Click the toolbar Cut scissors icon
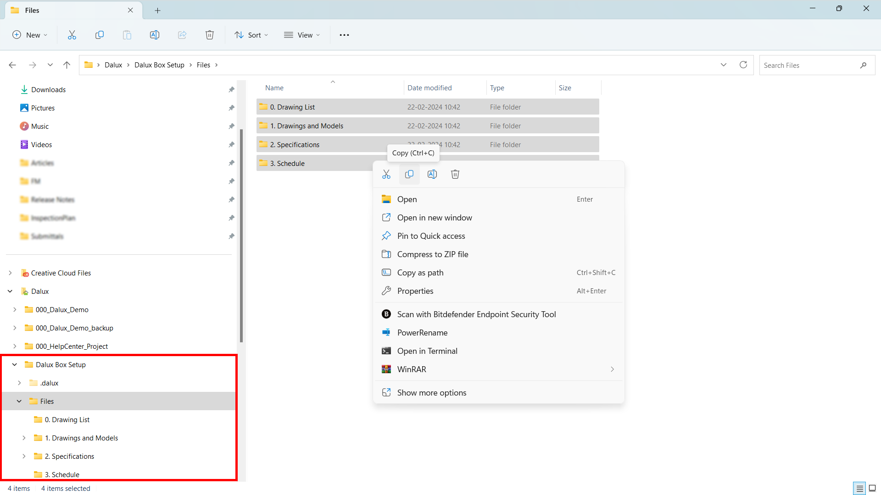The height and width of the screenshot is (495, 881). tap(72, 35)
